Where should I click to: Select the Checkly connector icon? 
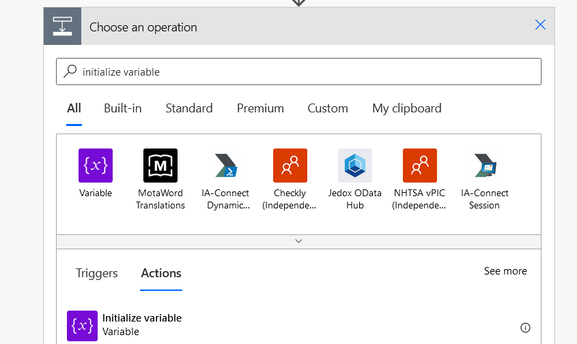[x=290, y=166]
